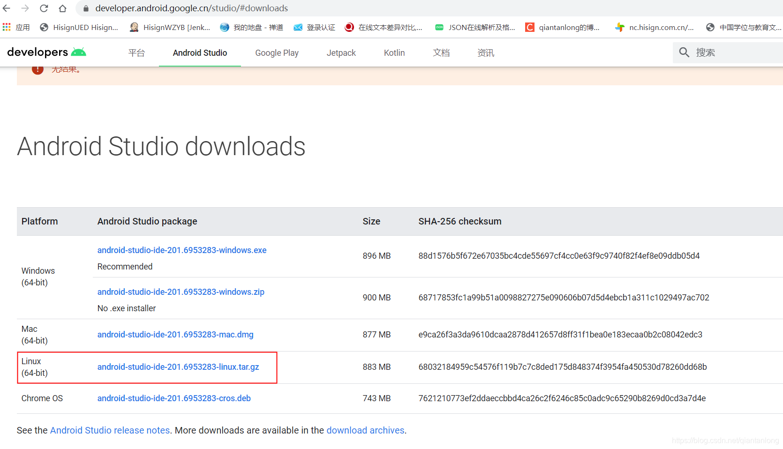This screenshot has height=449, width=783.
Task: Click the checksum starting with 68717853
Action: pos(564,298)
